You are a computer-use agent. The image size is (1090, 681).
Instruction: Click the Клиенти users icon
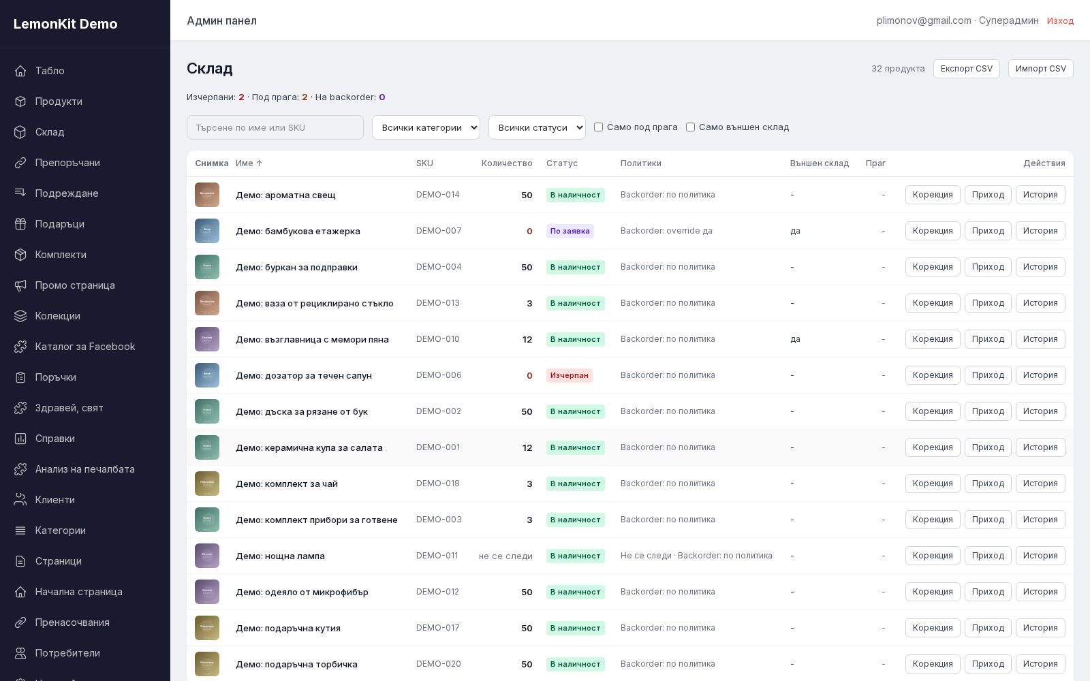20,500
